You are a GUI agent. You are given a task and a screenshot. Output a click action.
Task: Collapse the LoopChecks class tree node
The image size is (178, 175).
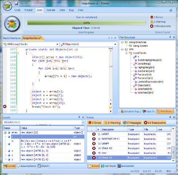[127, 53]
